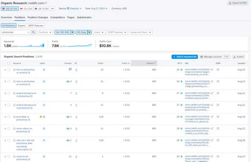Viewport: 251px width, 162px height.
Task: Sort by the KD % column header
Action: pyautogui.click(x=180, y=63)
